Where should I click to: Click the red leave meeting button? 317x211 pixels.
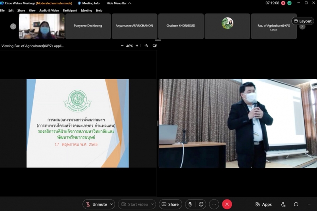click(227, 204)
